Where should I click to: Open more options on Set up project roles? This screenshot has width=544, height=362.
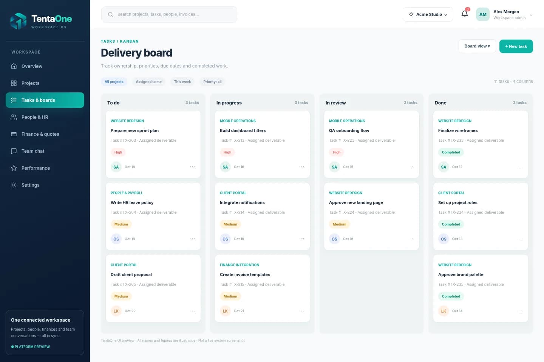pyautogui.click(x=520, y=239)
